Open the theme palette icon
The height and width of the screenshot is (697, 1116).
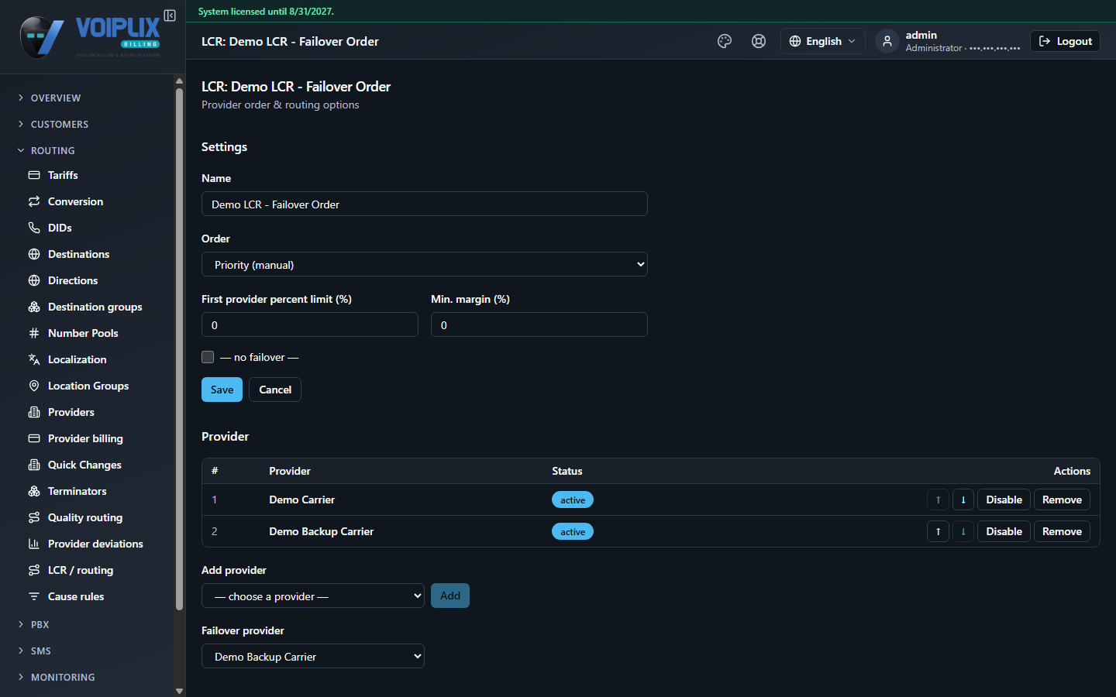[725, 41]
